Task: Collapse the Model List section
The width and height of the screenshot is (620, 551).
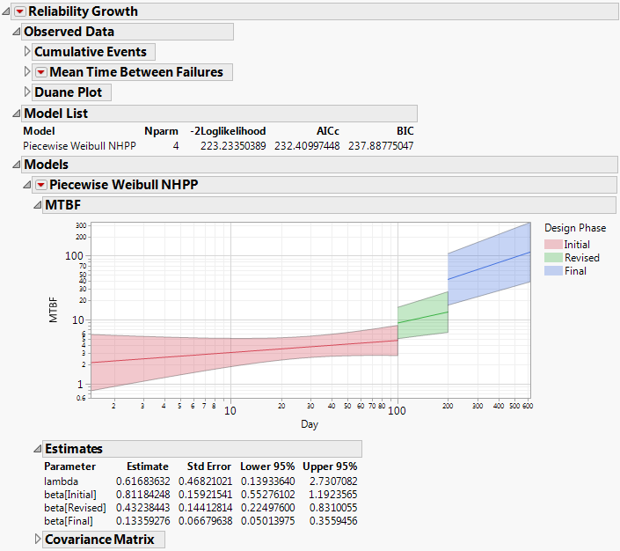Action: 16,114
